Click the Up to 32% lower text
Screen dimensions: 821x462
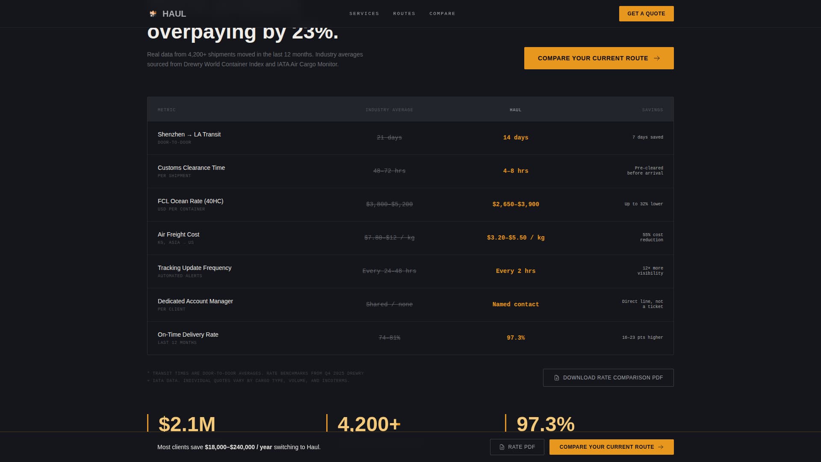coord(644,204)
